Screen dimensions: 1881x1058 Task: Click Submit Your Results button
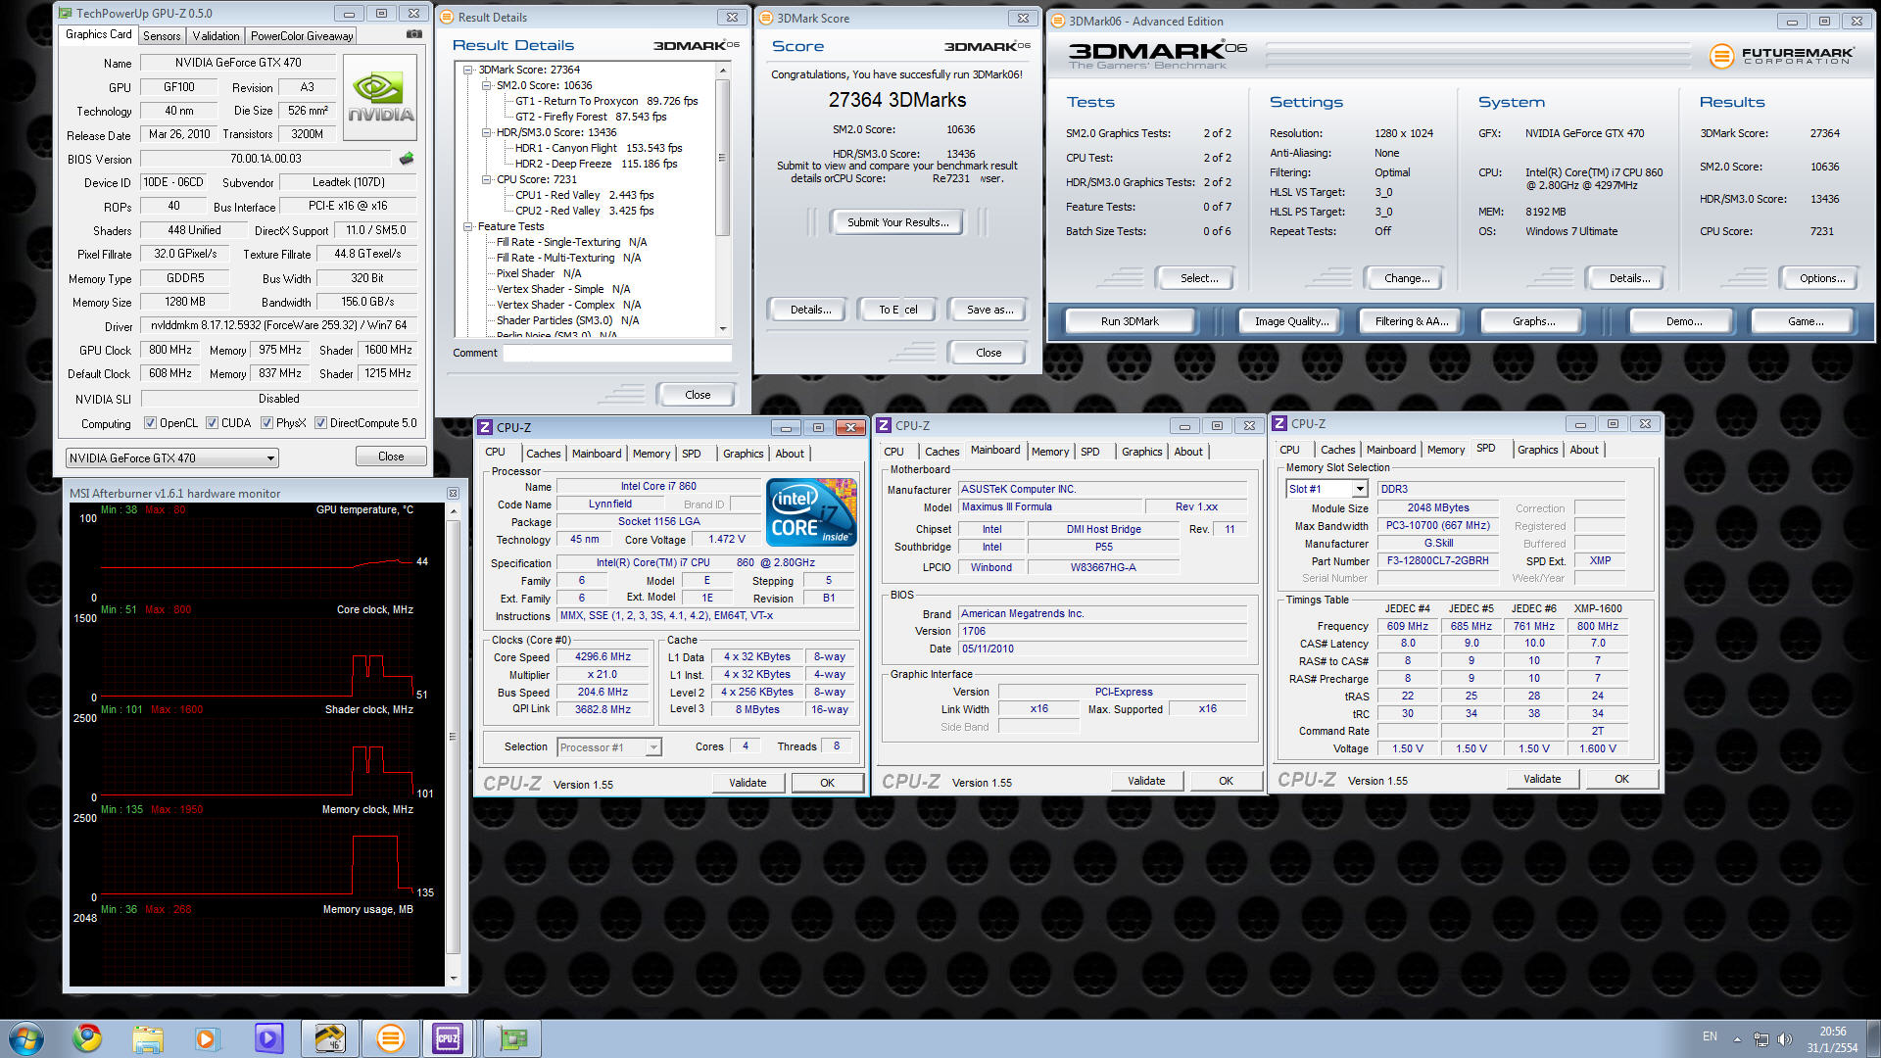pyautogui.click(x=897, y=222)
